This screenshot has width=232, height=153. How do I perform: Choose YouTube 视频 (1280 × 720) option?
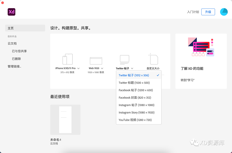[x=139, y=120]
